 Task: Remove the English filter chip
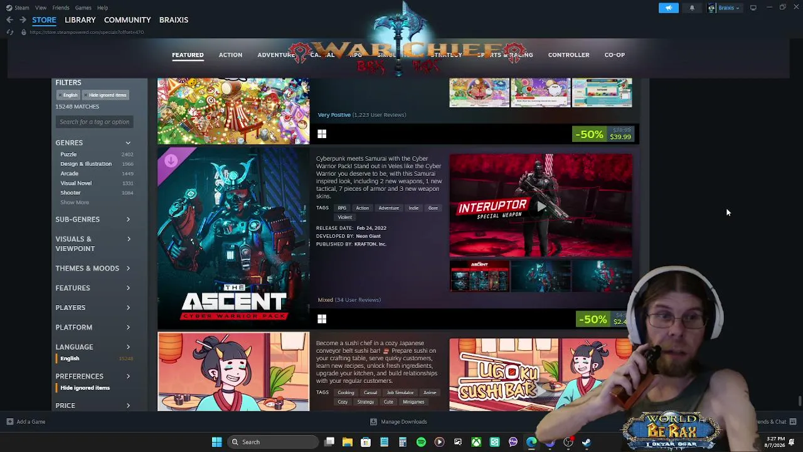pos(68,95)
